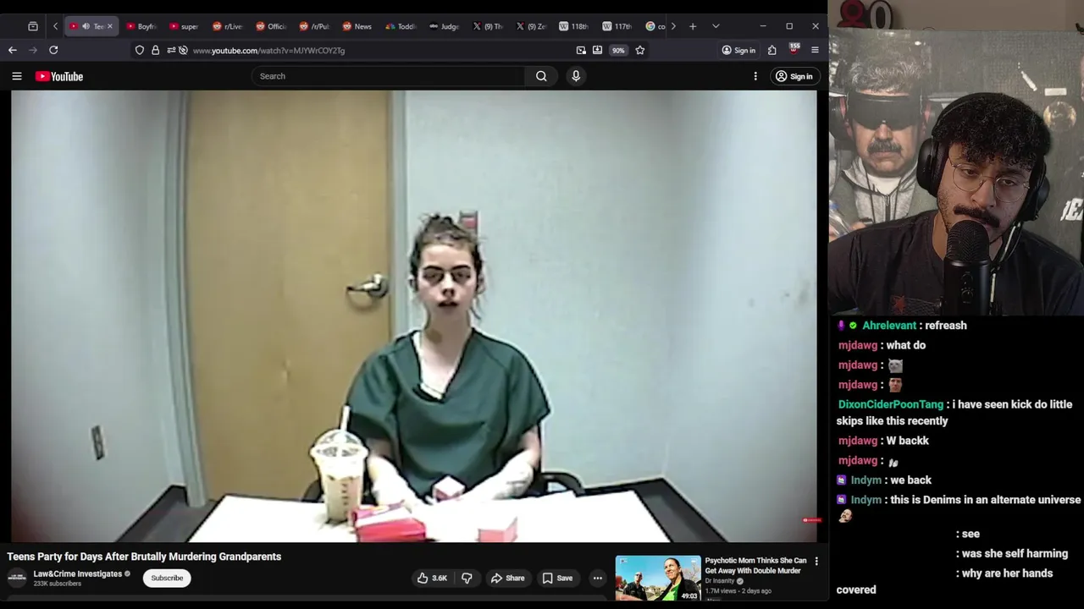Switch to the super YouTube tab
Viewport: 1084px width, 609px height.
click(x=184, y=26)
